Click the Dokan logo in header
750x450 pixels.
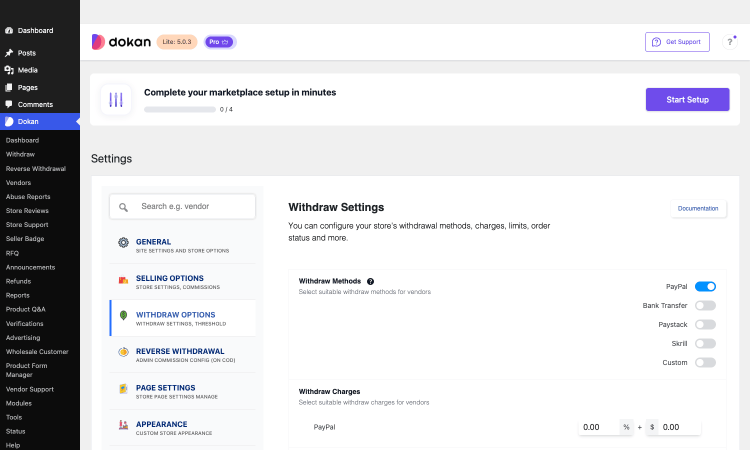coord(121,42)
